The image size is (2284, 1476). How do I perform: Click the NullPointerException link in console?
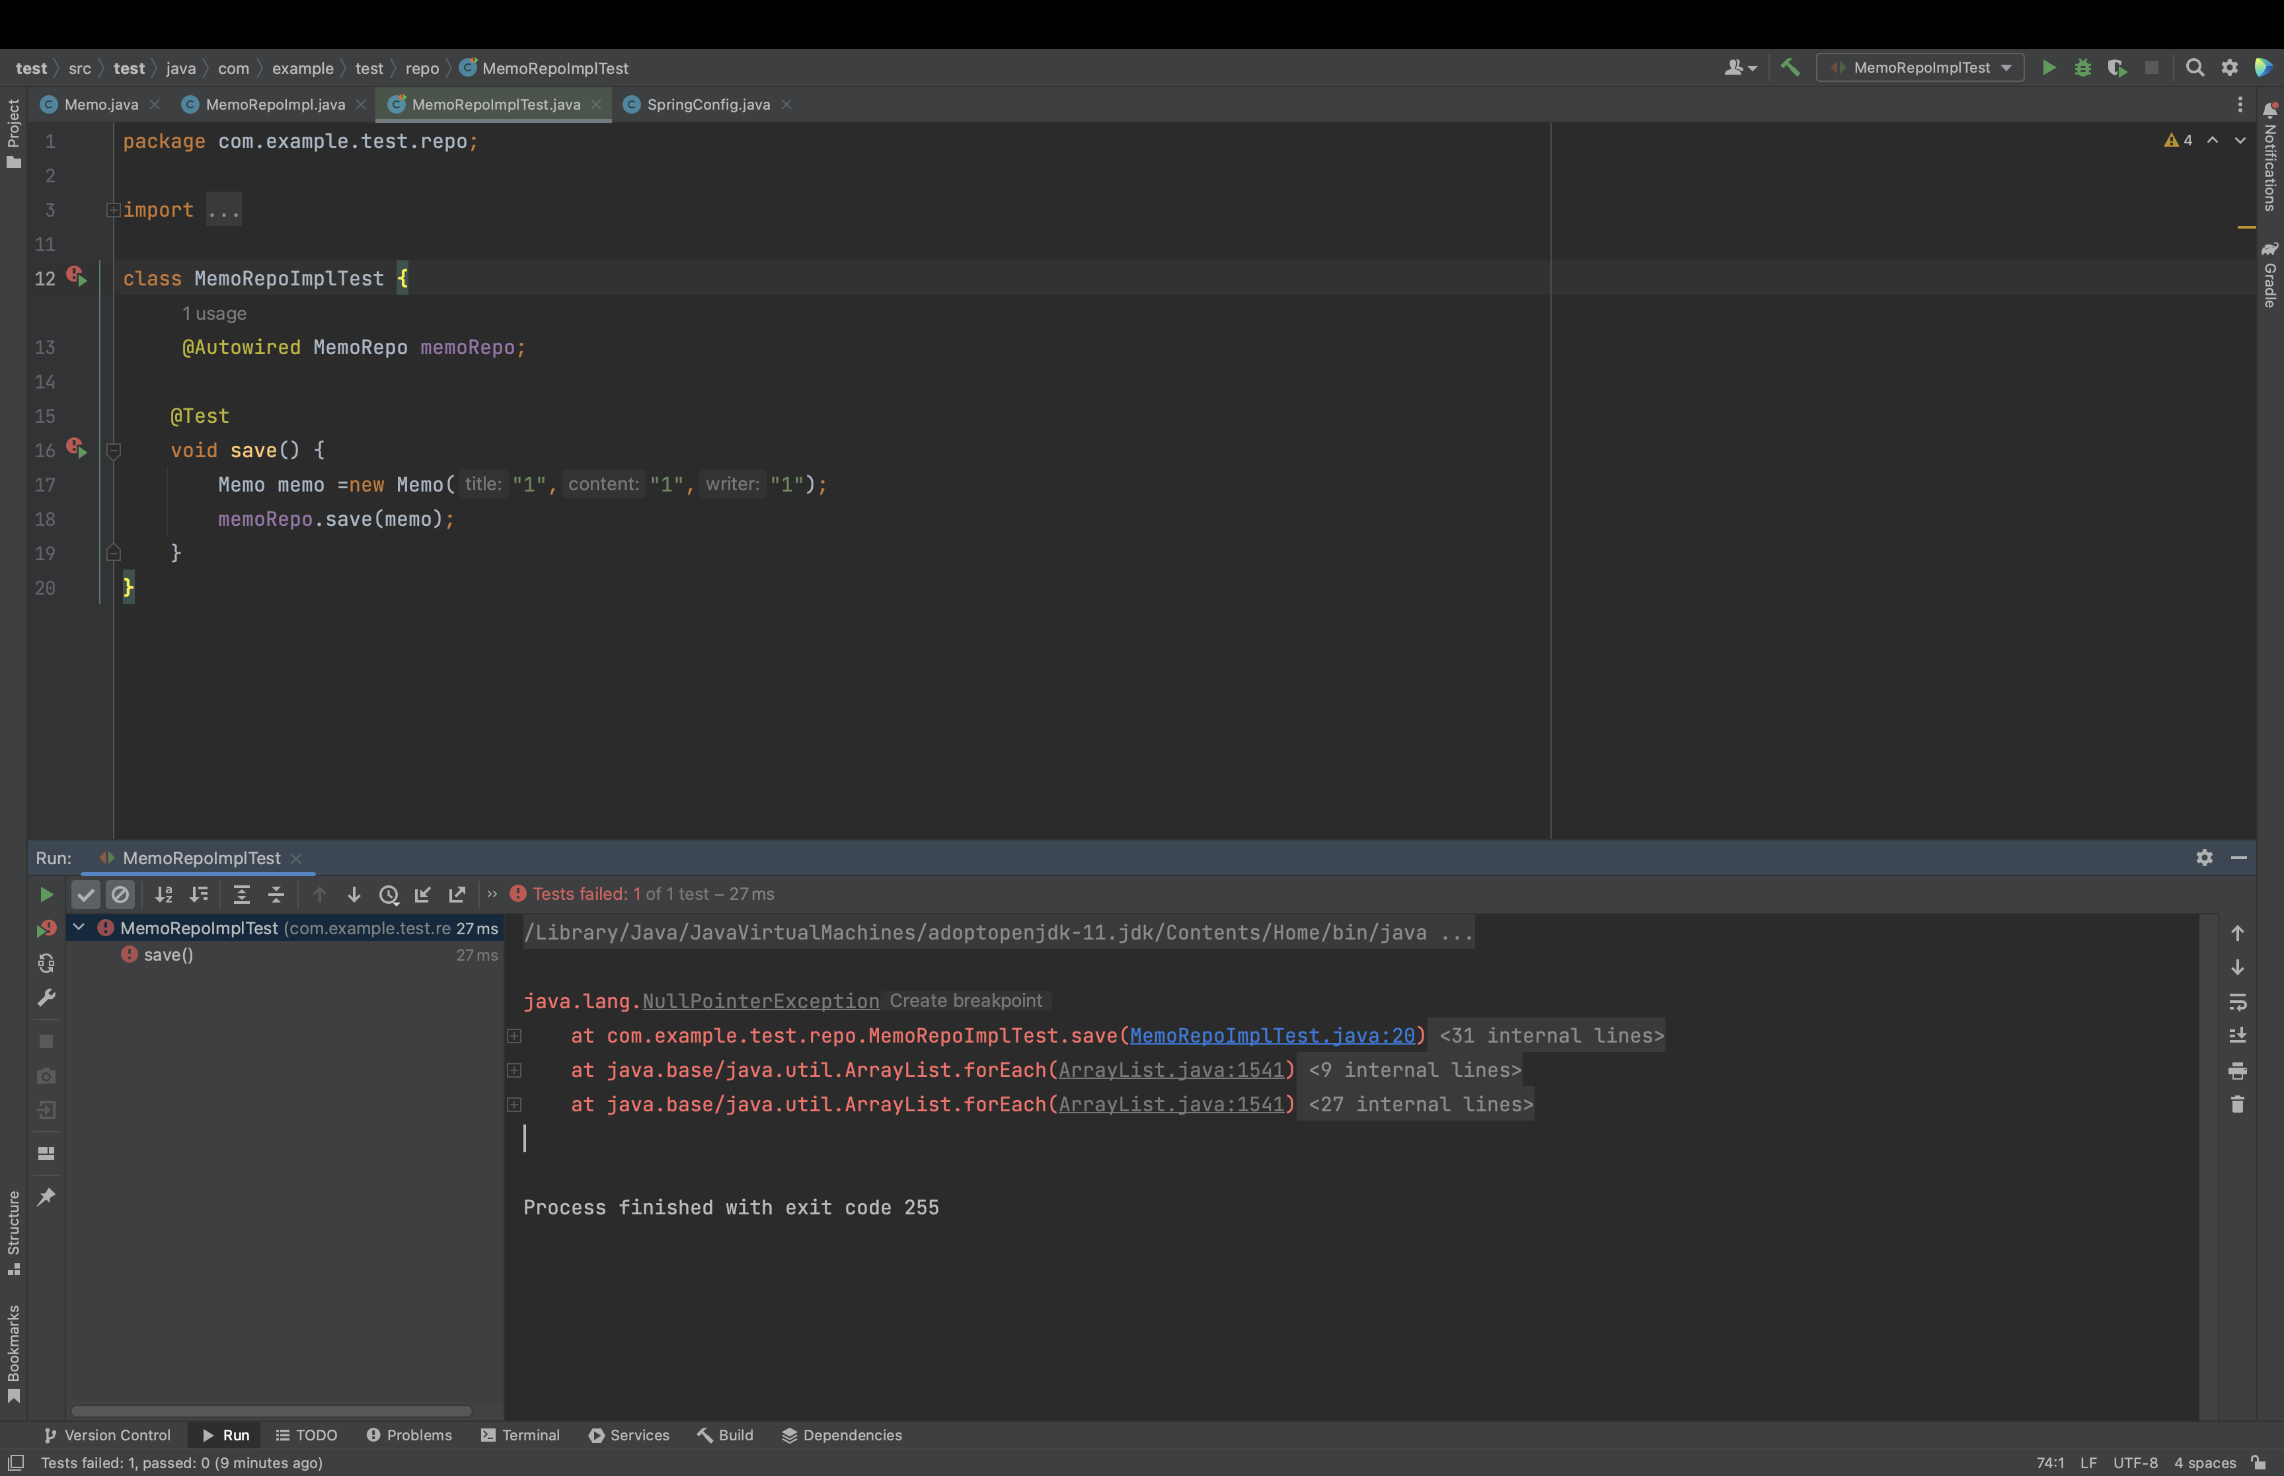tap(760, 1000)
